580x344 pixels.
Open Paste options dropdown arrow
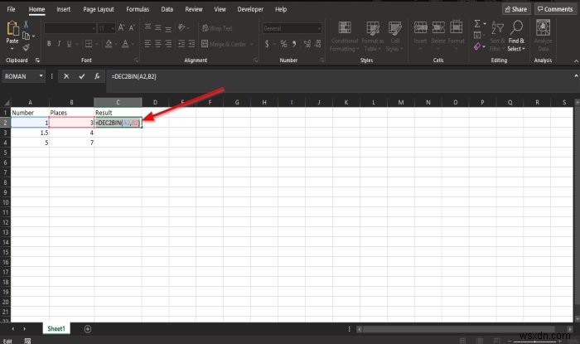click(x=12, y=49)
